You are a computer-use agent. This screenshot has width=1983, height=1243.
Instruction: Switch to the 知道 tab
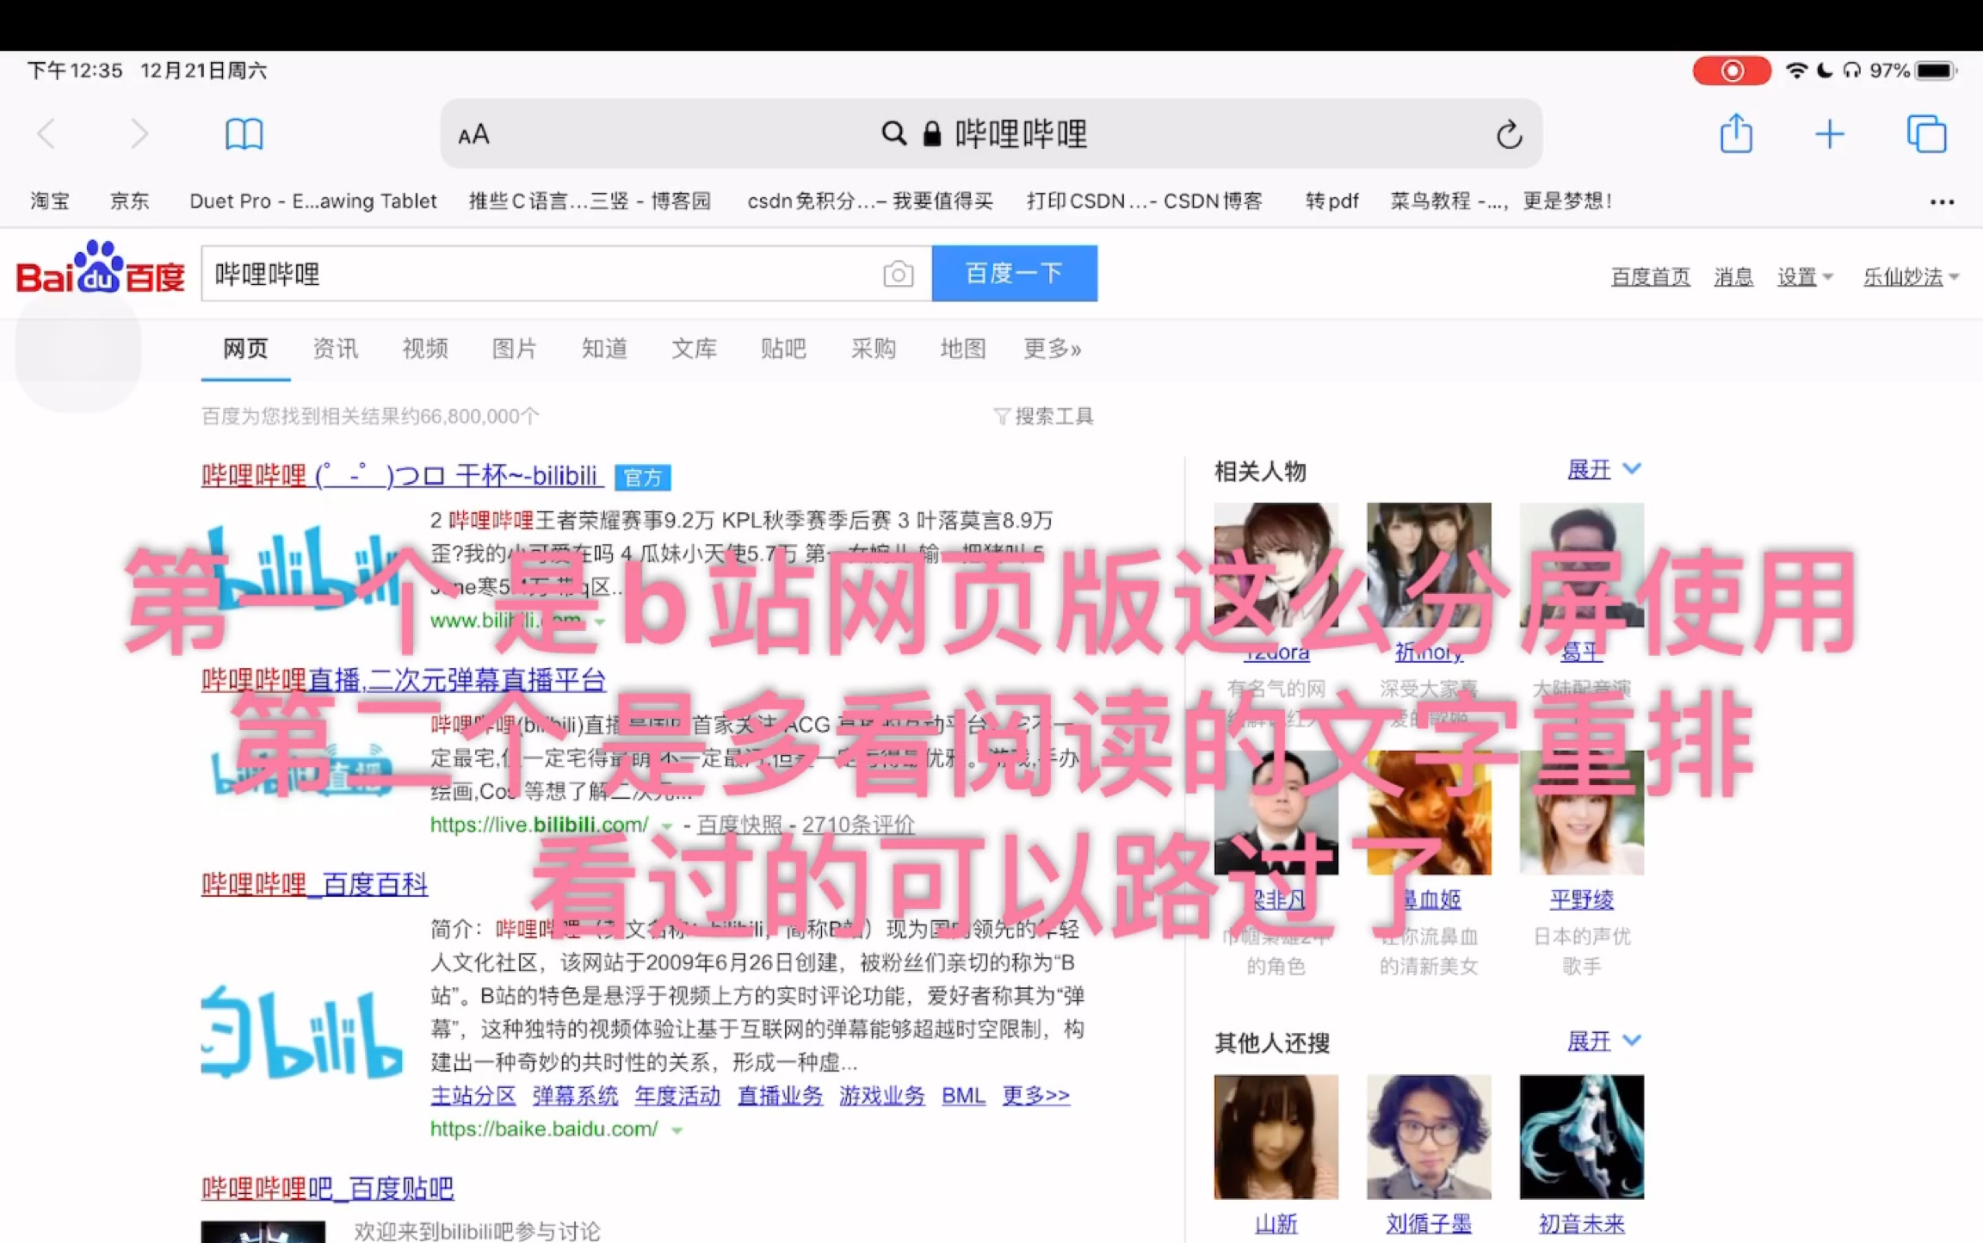604,349
